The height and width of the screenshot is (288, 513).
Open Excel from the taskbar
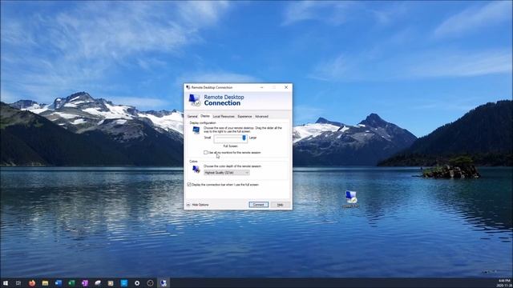pyautogui.click(x=71, y=283)
